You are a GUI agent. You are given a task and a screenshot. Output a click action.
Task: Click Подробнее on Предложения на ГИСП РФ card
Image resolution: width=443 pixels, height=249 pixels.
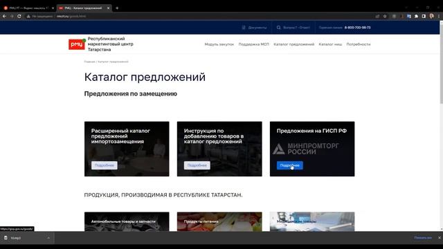tap(290, 165)
